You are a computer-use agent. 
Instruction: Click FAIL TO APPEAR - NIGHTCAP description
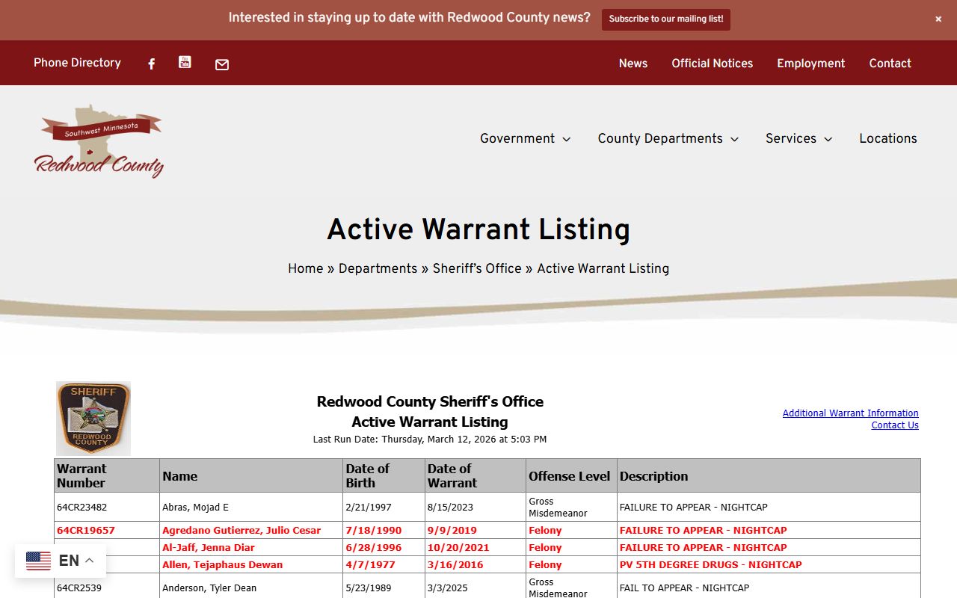coord(684,588)
